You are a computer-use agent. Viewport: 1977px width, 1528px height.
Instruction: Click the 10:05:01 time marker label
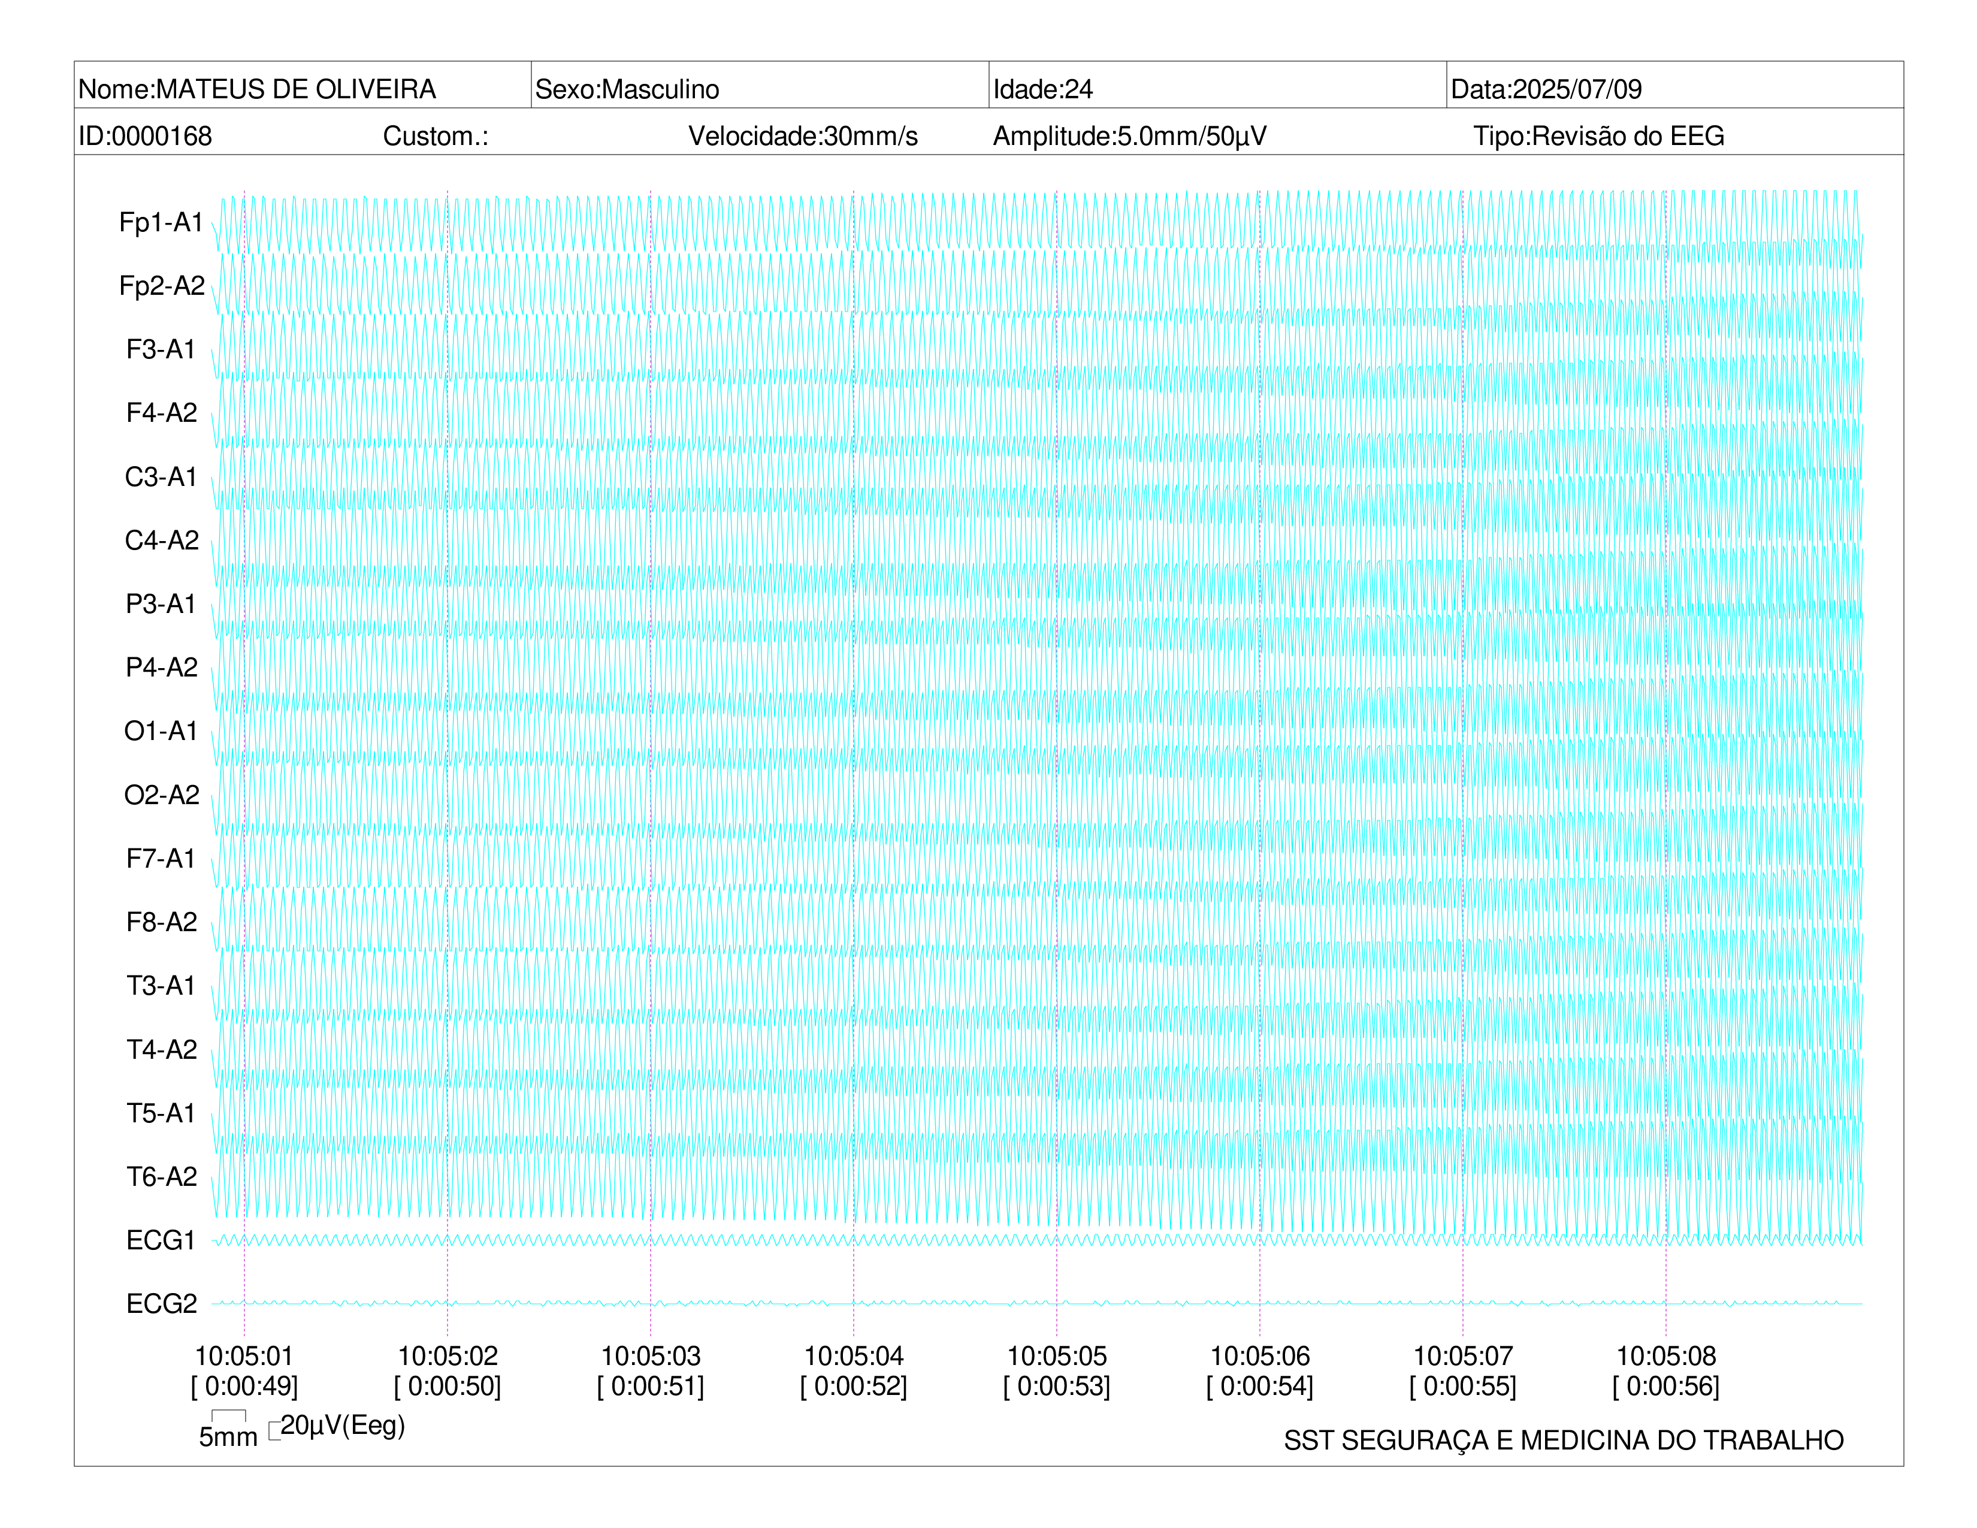(x=244, y=1356)
